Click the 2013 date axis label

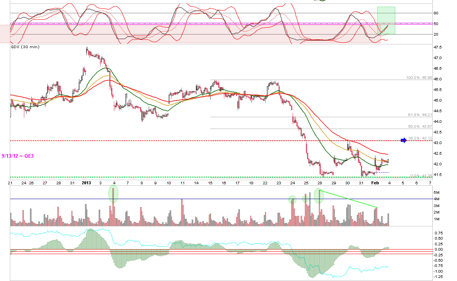(86, 182)
